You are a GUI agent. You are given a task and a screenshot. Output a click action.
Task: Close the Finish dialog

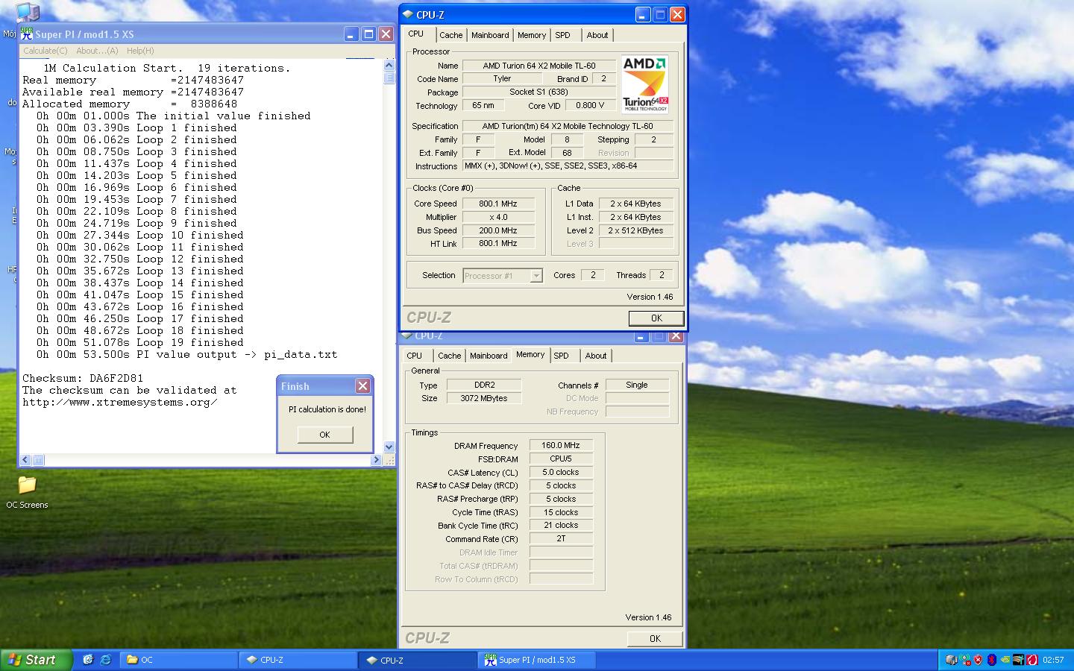(x=362, y=385)
